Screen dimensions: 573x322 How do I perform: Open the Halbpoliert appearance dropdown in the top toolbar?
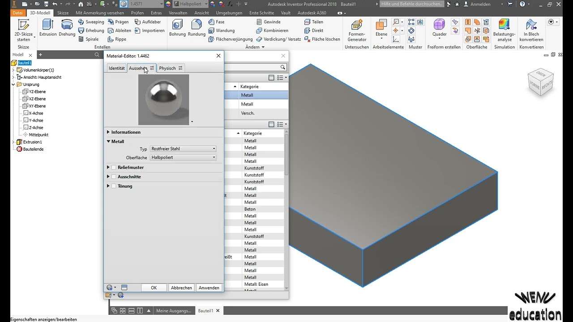[206, 4]
